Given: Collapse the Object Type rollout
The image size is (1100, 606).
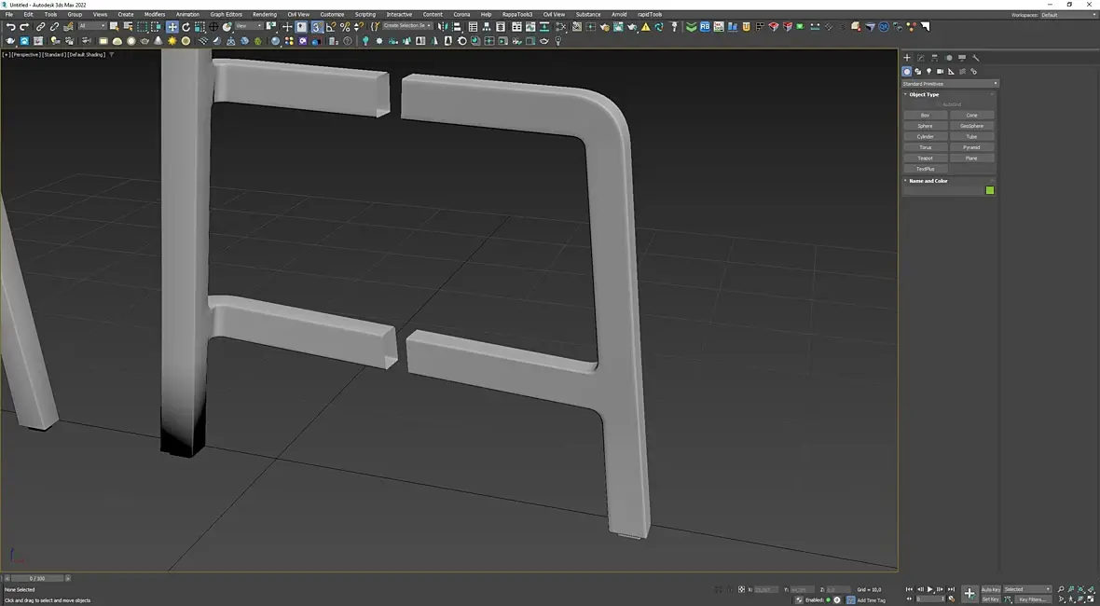Looking at the screenshot, I should [924, 94].
